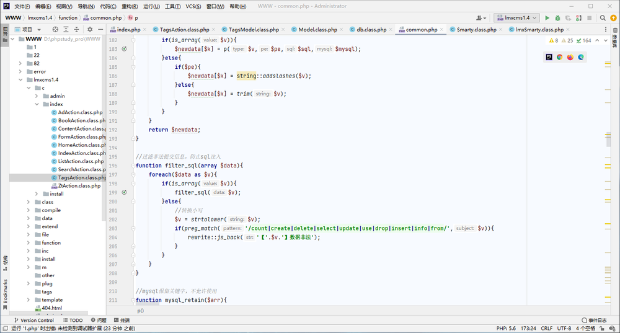
Task: Toggle the TODO tool window
Action: tap(73, 320)
